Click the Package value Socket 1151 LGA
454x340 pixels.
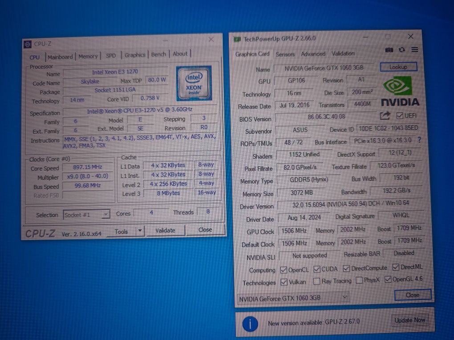[115, 90]
